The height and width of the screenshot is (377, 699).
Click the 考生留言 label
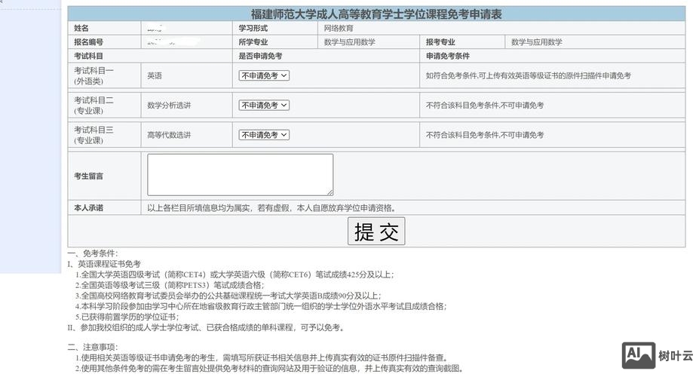pyautogui.click(x=88, y=176)
